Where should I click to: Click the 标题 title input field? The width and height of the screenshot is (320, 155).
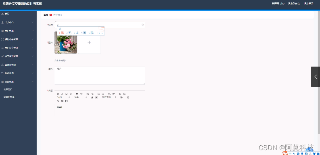[100, 25]
